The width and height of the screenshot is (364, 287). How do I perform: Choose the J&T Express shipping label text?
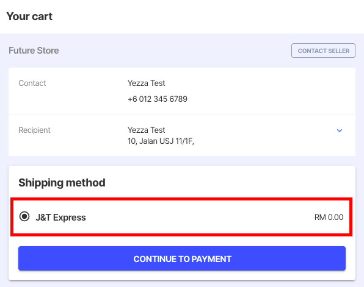click(x=60, y=218)
